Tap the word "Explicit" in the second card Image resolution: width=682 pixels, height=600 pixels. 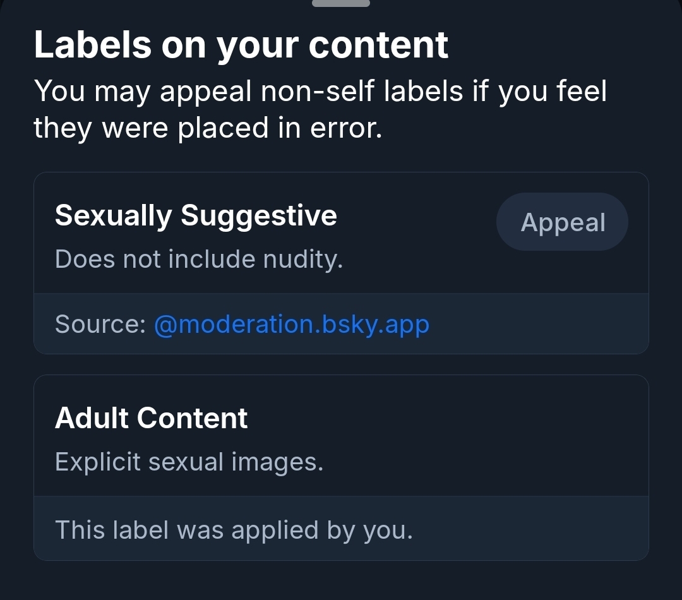pos(98,462)
